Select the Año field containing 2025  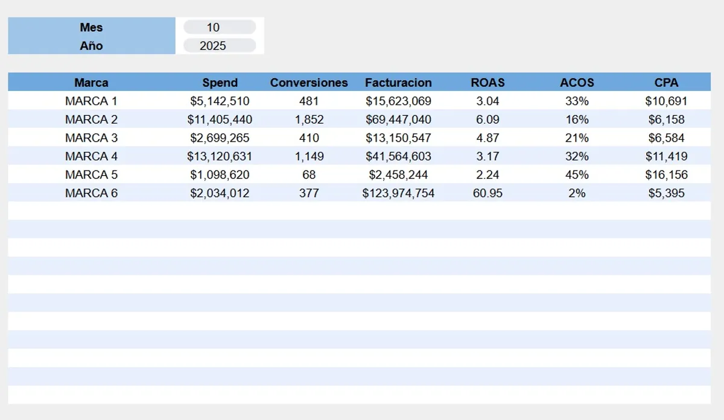[x=218, y=45]
